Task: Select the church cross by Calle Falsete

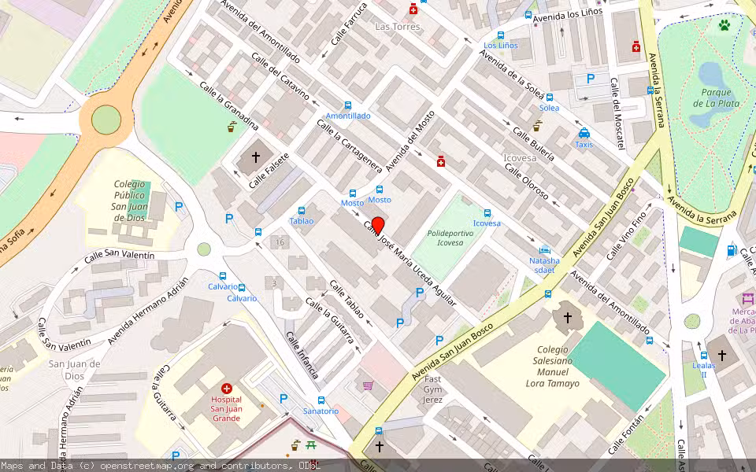Action: [x=255, y=157]
